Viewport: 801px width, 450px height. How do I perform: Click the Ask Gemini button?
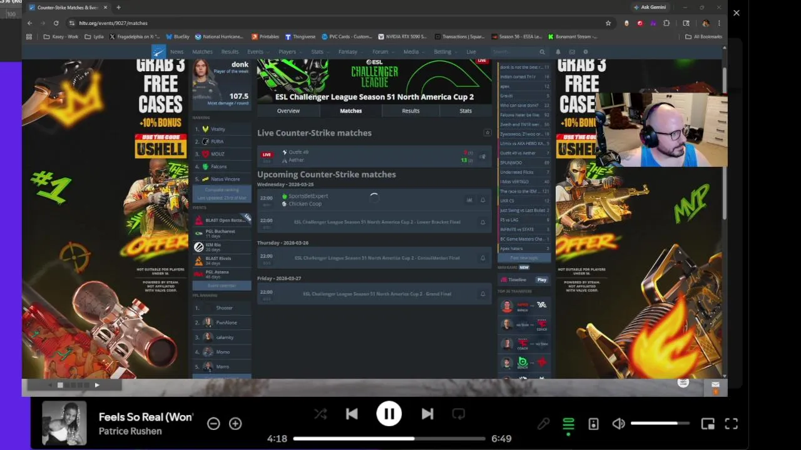650,7
